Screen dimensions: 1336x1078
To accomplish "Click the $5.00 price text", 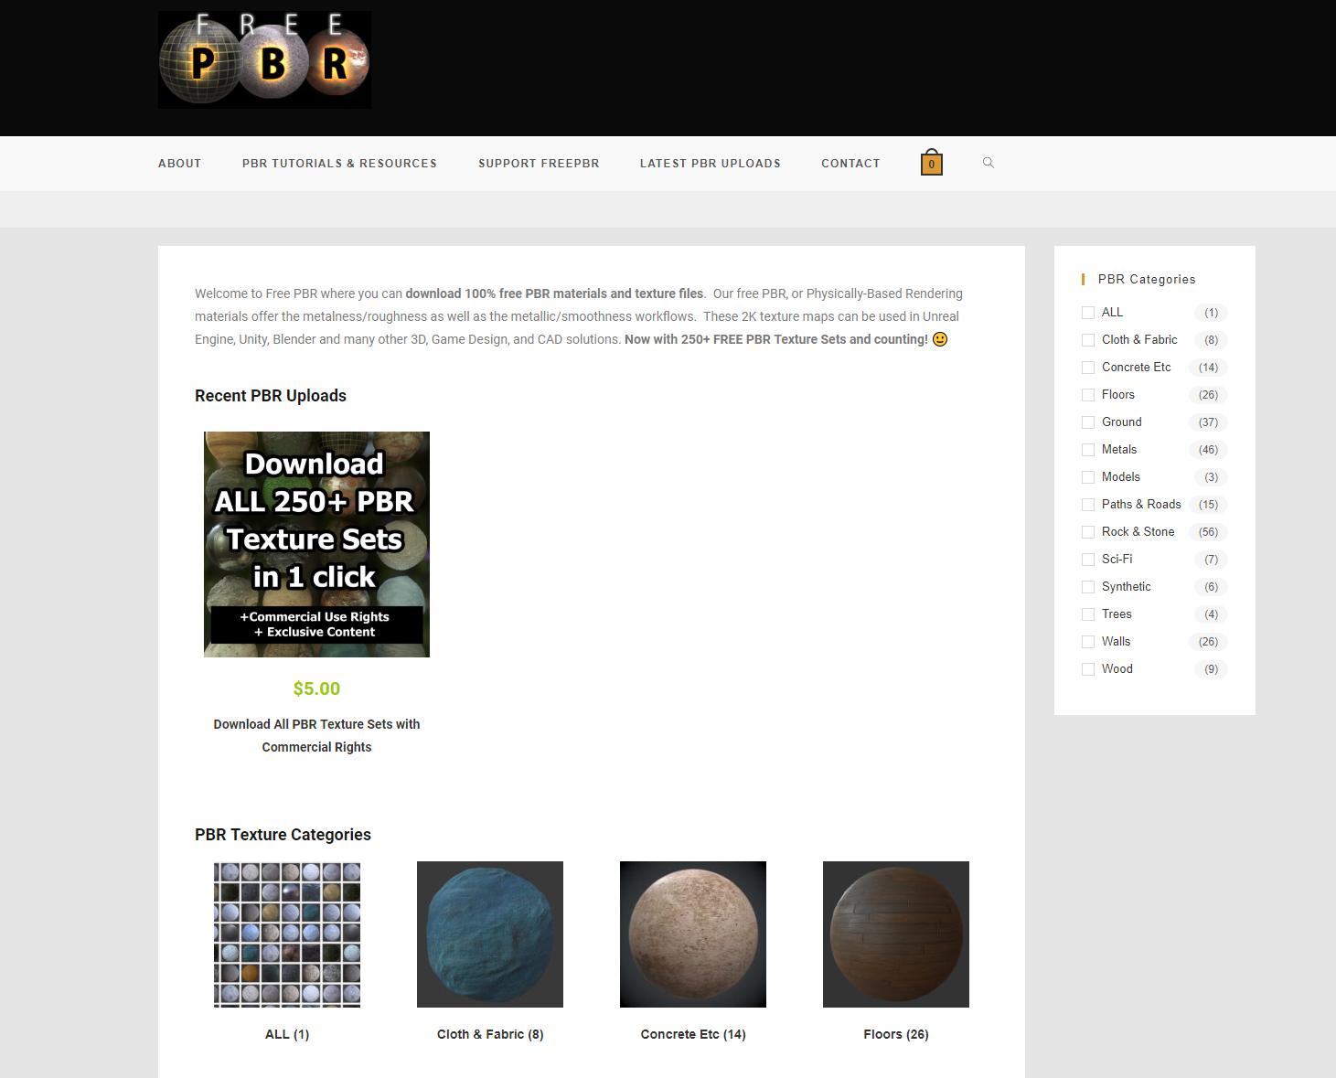I will click(316, 688).
